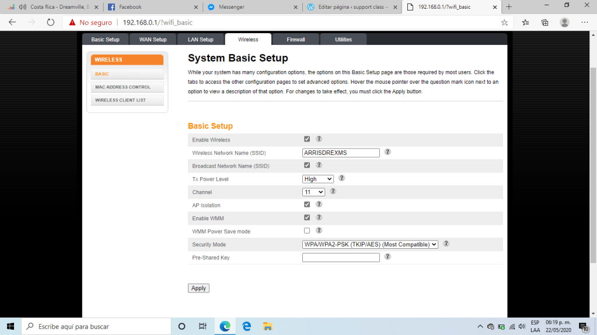
Task: Open the WAN Setup tab
Action: [x=153, y=40]
